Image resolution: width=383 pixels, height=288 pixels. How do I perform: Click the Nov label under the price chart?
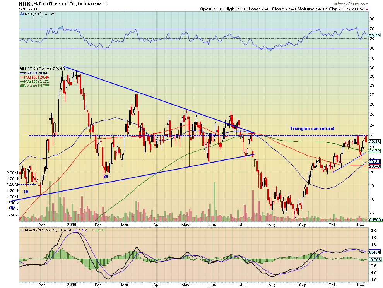tap(361, 225)
